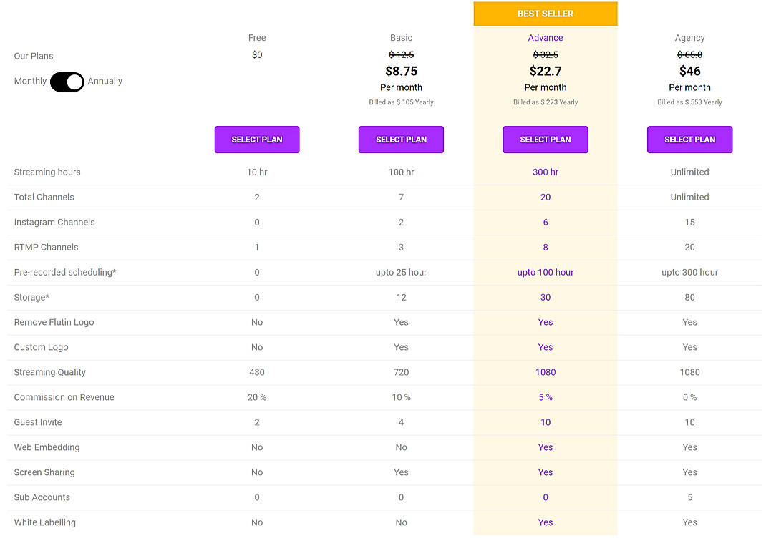Click the Free plan heading

pos(256,37)
